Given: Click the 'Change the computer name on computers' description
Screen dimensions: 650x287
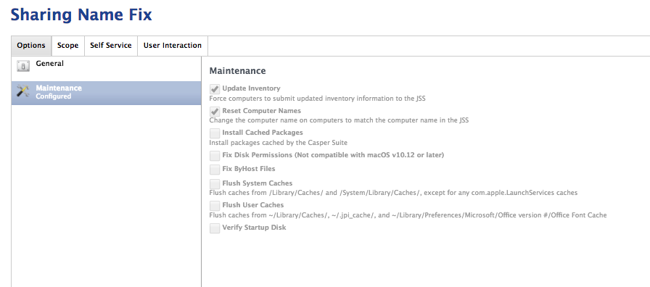Looking at the screenshot, I should pos(339,120).
